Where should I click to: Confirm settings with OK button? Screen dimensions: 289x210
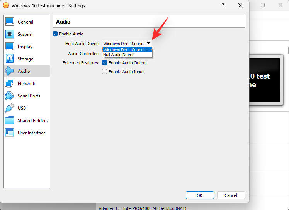200,195
